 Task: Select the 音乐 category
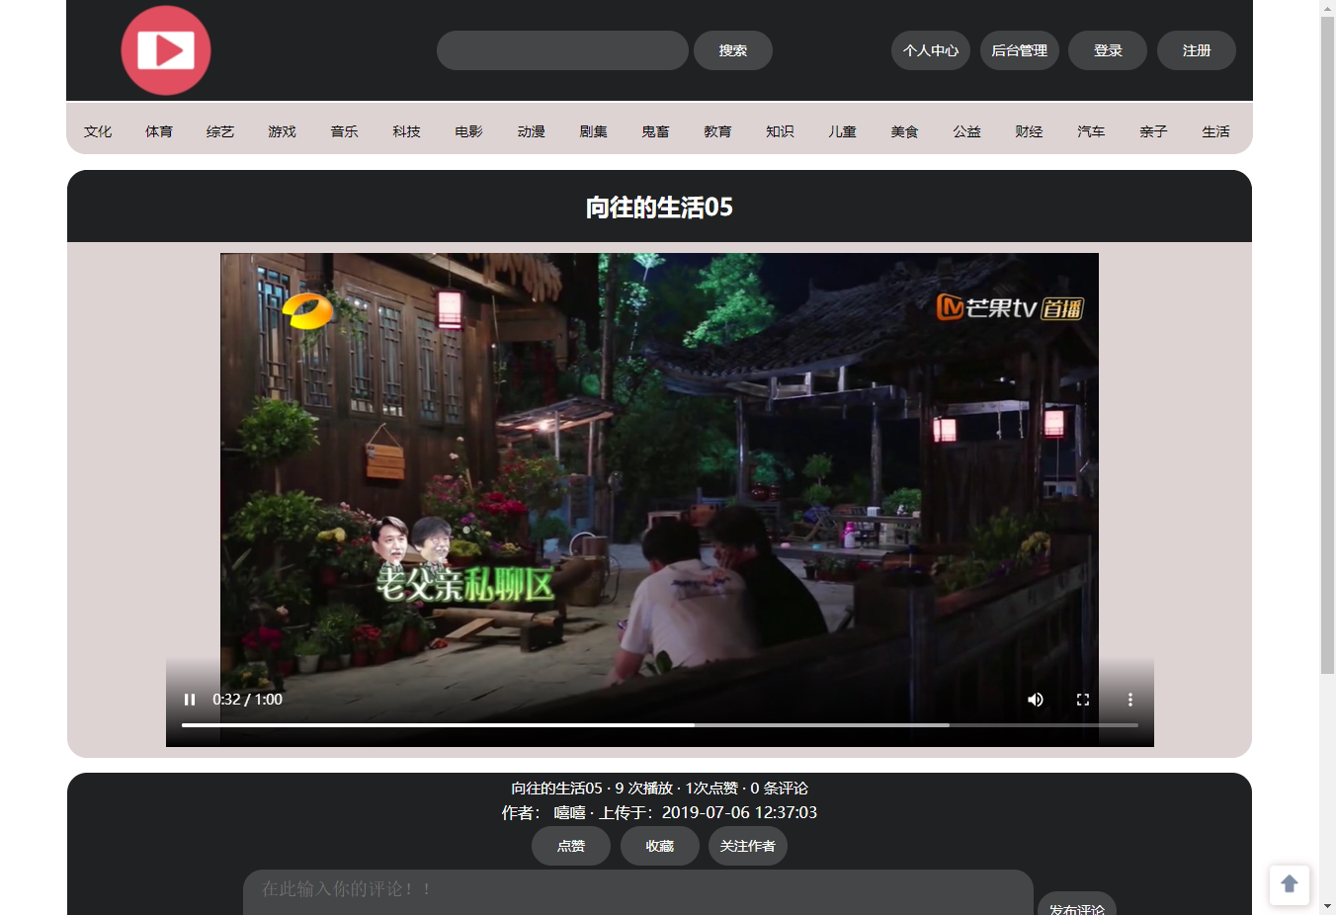tap(345, 131)
